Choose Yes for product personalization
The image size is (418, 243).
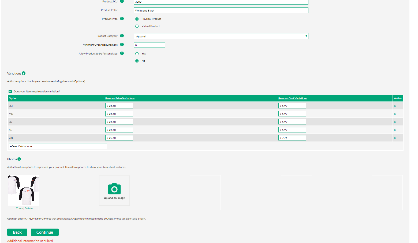137,54
